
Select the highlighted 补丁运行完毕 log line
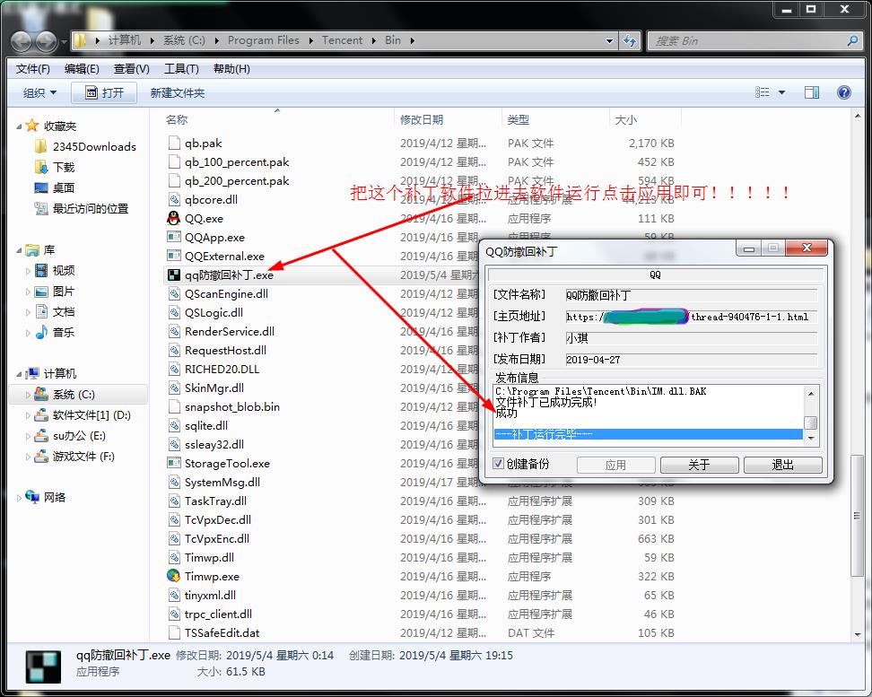pos(648,434)
